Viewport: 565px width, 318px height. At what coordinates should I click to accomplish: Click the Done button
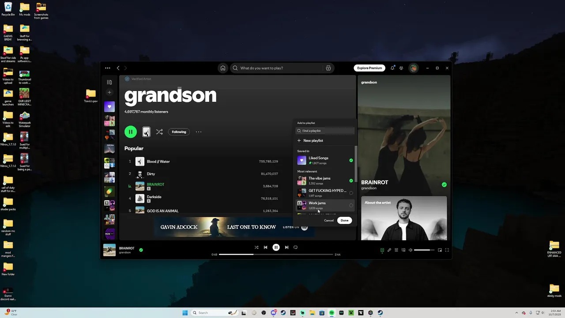pos(345,220)
